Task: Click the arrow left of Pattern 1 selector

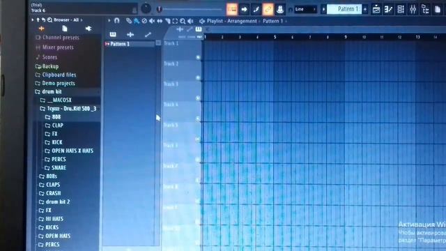Action: (x=323, y=9)
